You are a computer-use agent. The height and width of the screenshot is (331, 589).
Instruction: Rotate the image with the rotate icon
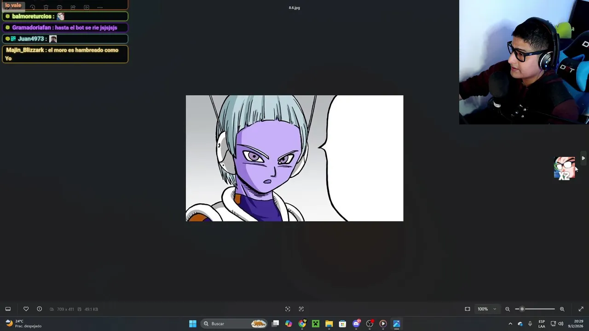(32, 7)
